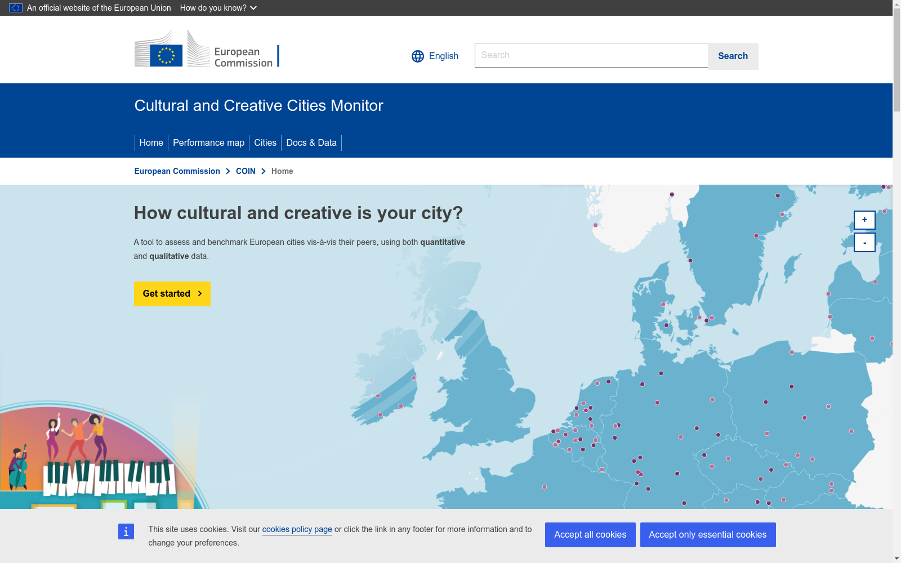Click the scrollbar up arrow
This screenshot has width=901, height=563.
896,5
